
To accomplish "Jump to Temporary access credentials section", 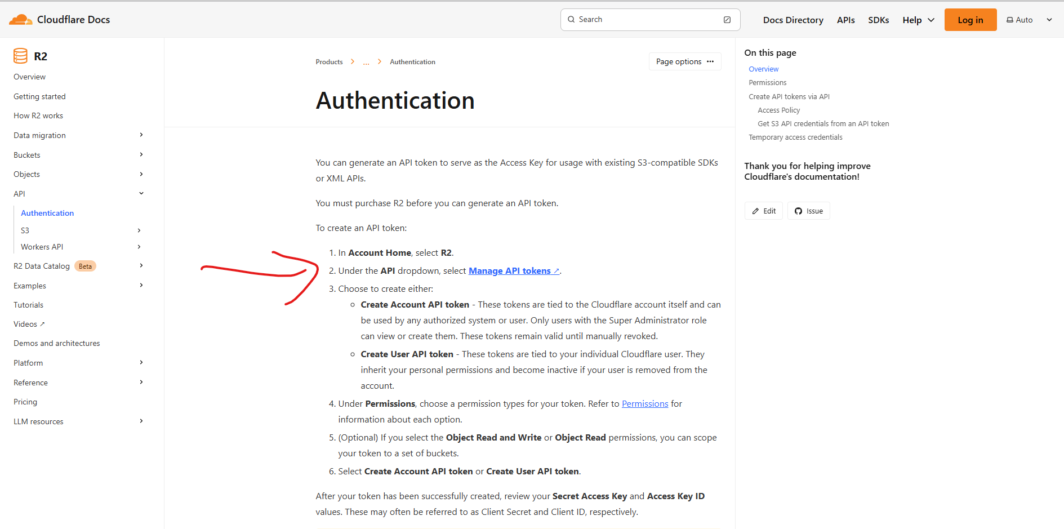I will coord(795,137).
